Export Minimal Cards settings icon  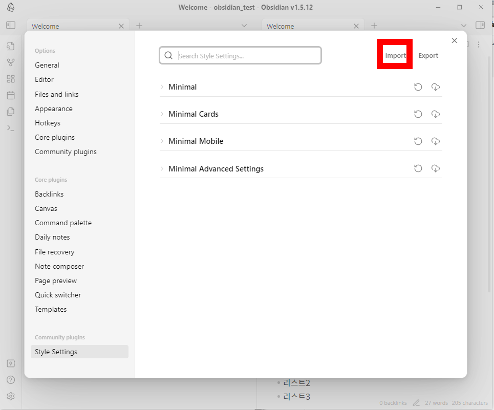(436, 114)
